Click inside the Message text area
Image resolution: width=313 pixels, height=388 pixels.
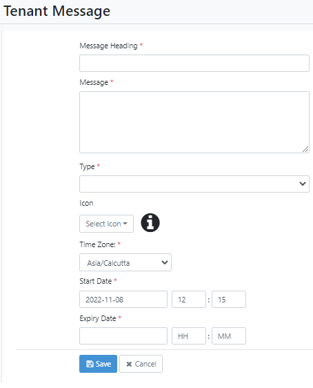coord(194,122)
